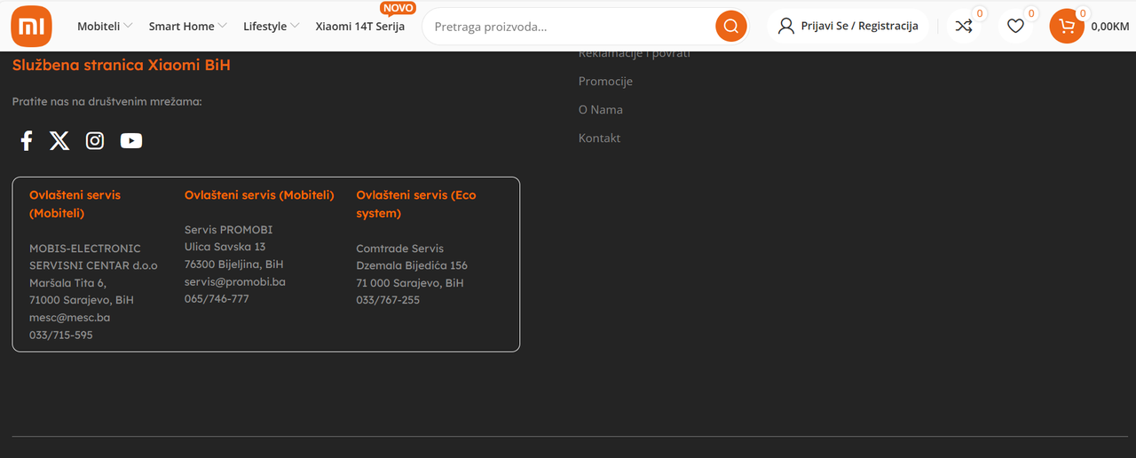Click the Servis PROMOBI text
The height and width of the screenshot is (458, 1136).
[x=228, y=229]
